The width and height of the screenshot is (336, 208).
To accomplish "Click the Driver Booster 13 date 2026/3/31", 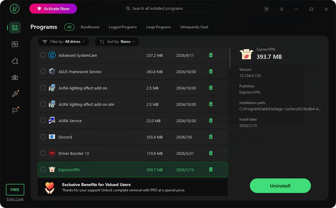I will tap(185, 153).
